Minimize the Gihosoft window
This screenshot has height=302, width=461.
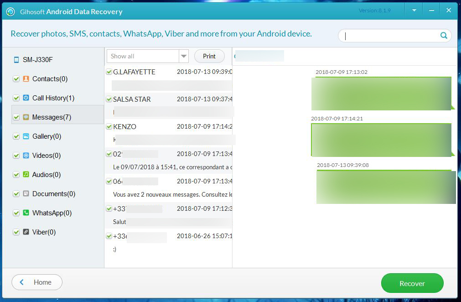coord(431,10)
